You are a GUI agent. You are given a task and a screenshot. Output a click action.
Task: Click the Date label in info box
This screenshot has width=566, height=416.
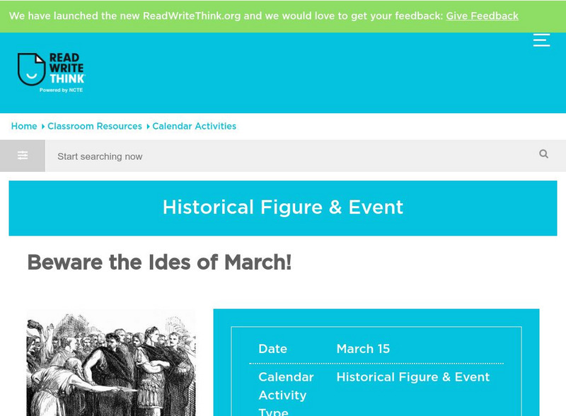tap(272, 349)
